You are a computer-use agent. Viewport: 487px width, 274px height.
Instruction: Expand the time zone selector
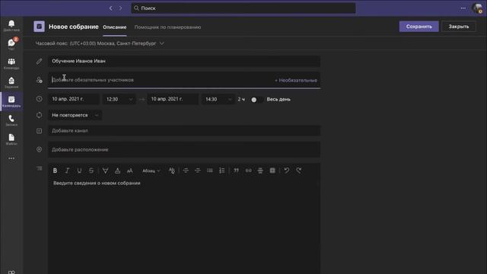point(162,43)
